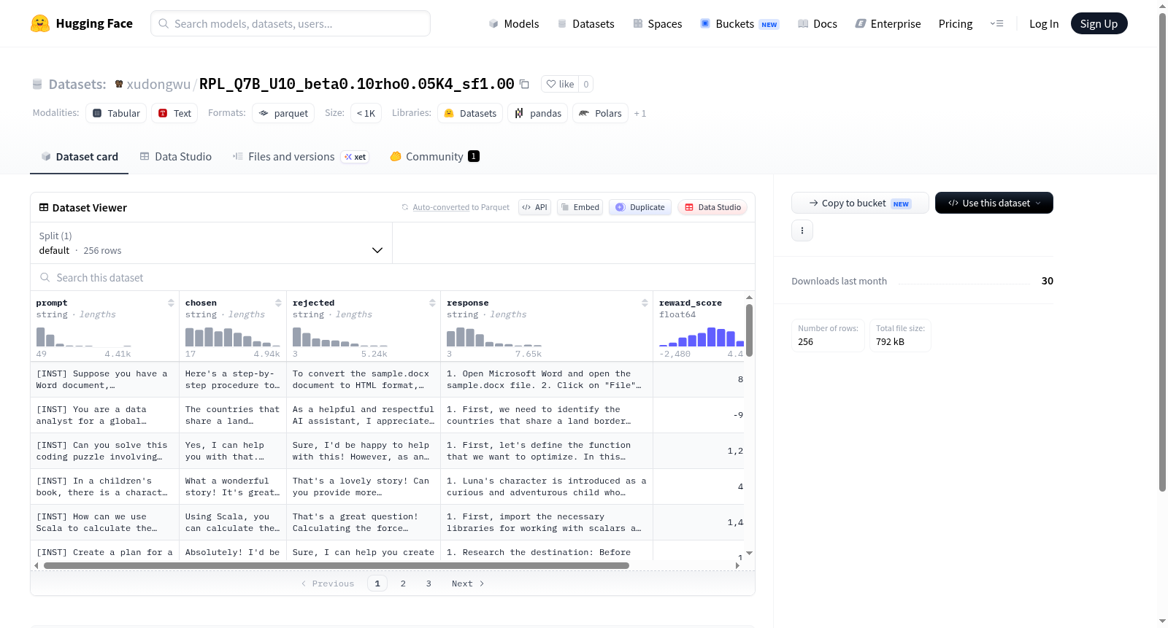The height and width of the screenshot is (628, 1168).
Task: Open Data Studio from the viewer header
Action: click(x=712, y=207)
